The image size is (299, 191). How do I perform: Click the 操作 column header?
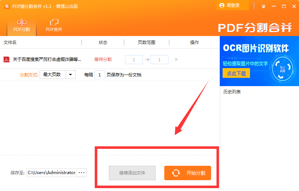194,43
